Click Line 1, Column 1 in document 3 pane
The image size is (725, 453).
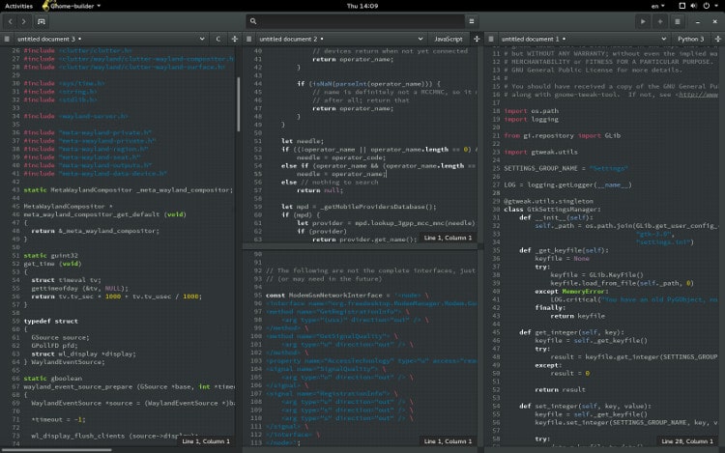206,441
